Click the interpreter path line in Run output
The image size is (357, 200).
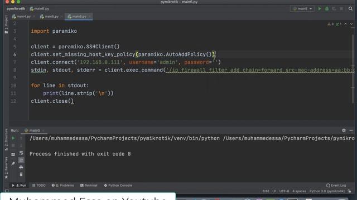click(x=192, y=138)
